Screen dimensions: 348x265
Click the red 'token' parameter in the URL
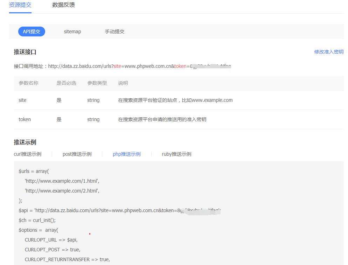180,66
